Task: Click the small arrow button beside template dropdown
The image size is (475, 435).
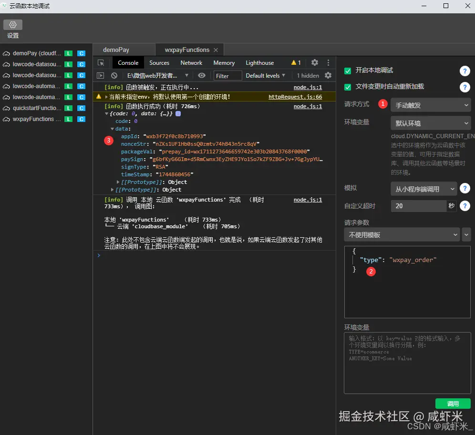Action: click(x=466, y=234)
